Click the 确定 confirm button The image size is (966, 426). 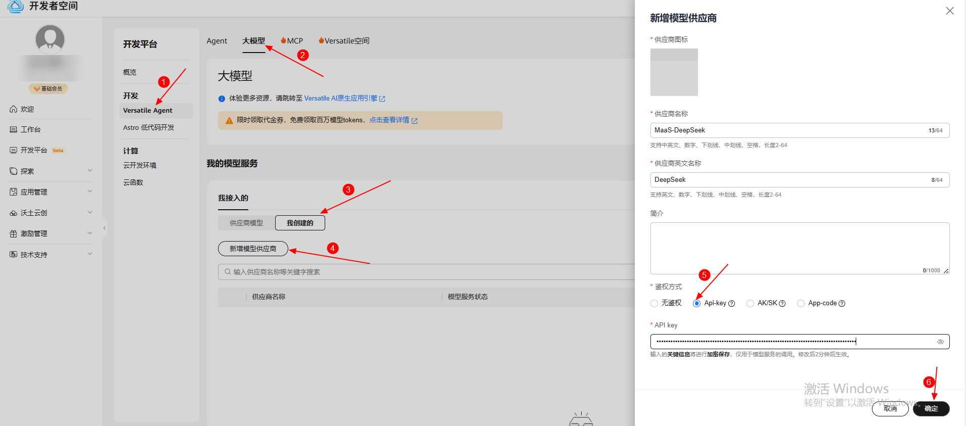click(x=931, y=408)
